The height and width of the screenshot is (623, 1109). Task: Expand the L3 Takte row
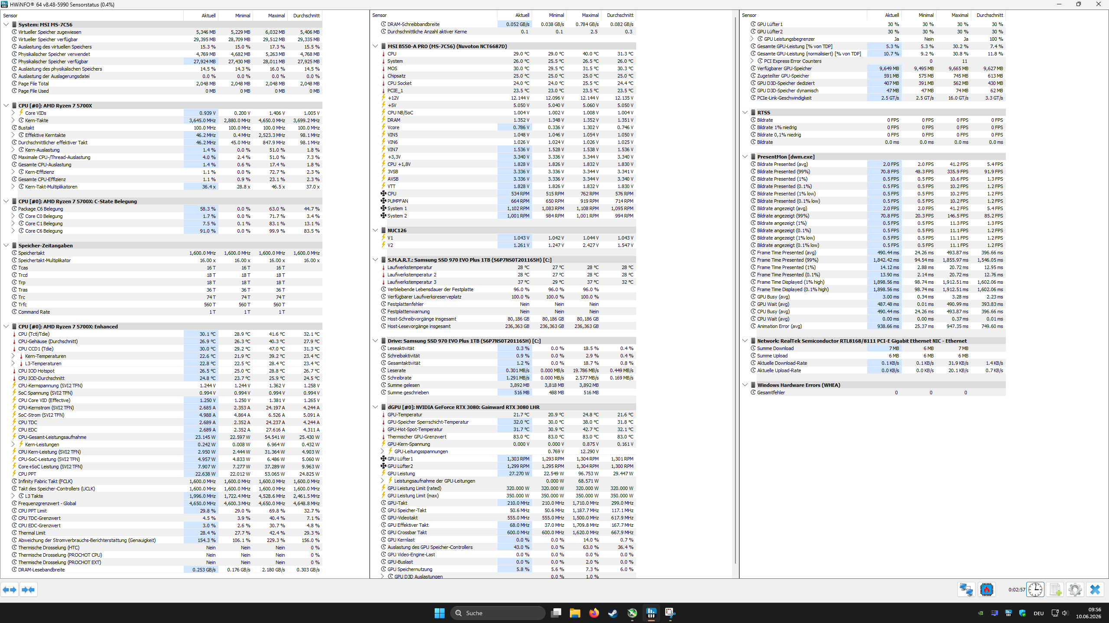13,496
